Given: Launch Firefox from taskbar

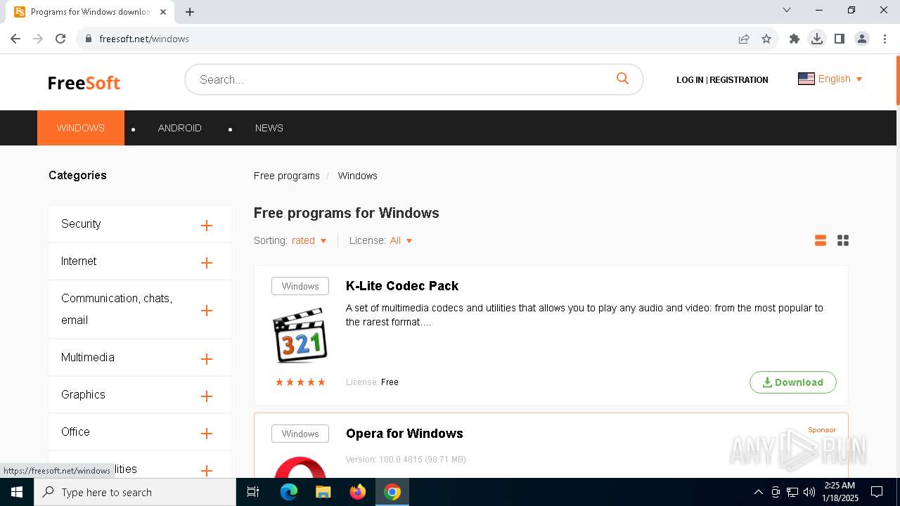Looking at the screenshot, I should [358, 492].
